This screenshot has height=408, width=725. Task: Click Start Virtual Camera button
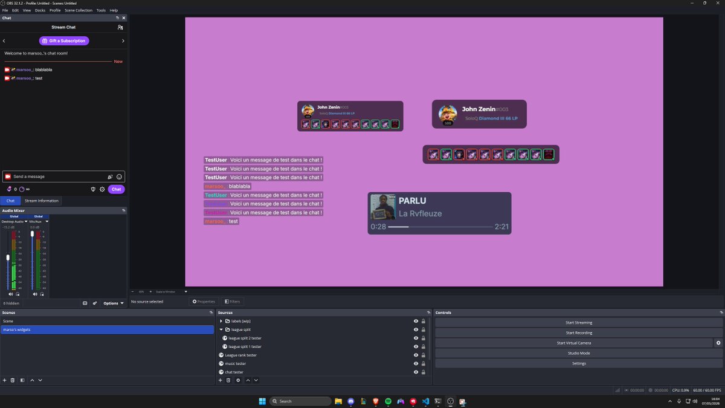click(574, 343)
